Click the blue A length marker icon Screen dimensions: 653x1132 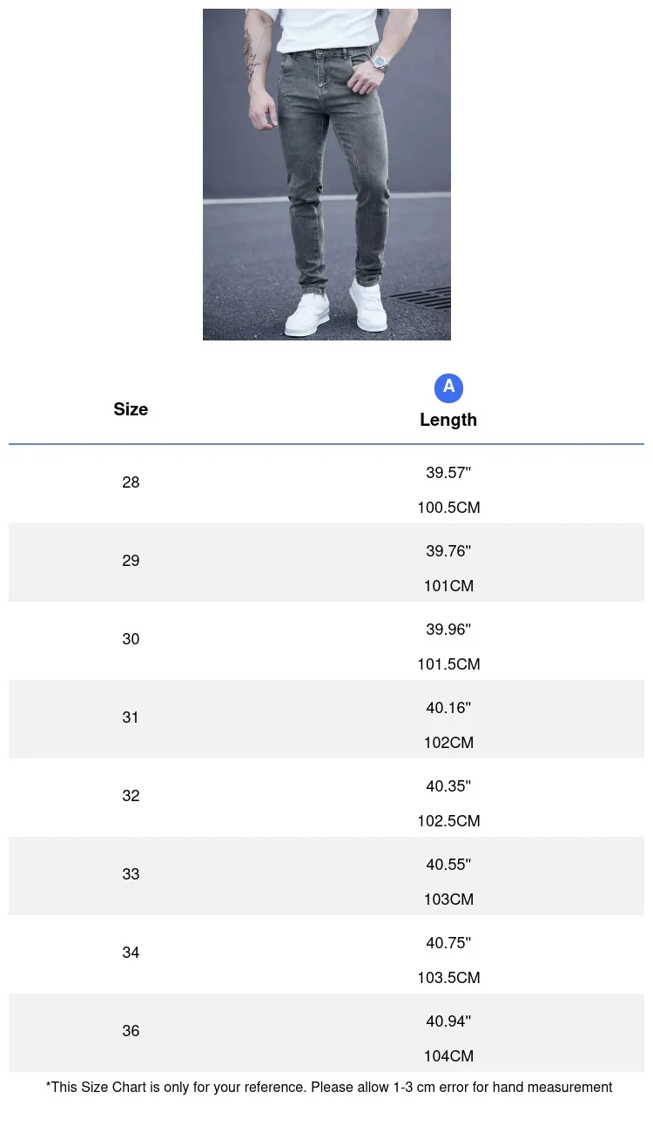point(448,387)
